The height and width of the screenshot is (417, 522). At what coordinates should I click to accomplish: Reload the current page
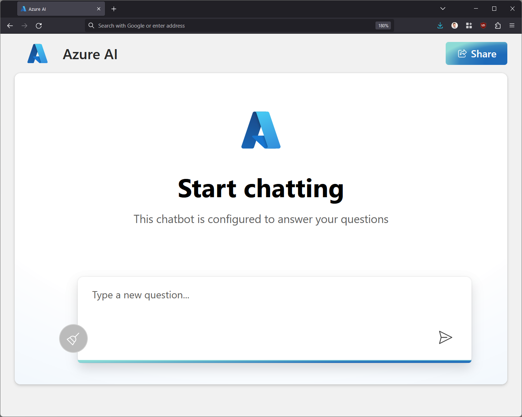[x=39, y=26]
